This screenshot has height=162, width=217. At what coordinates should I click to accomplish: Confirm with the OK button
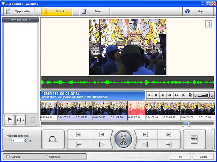(180, 156)
